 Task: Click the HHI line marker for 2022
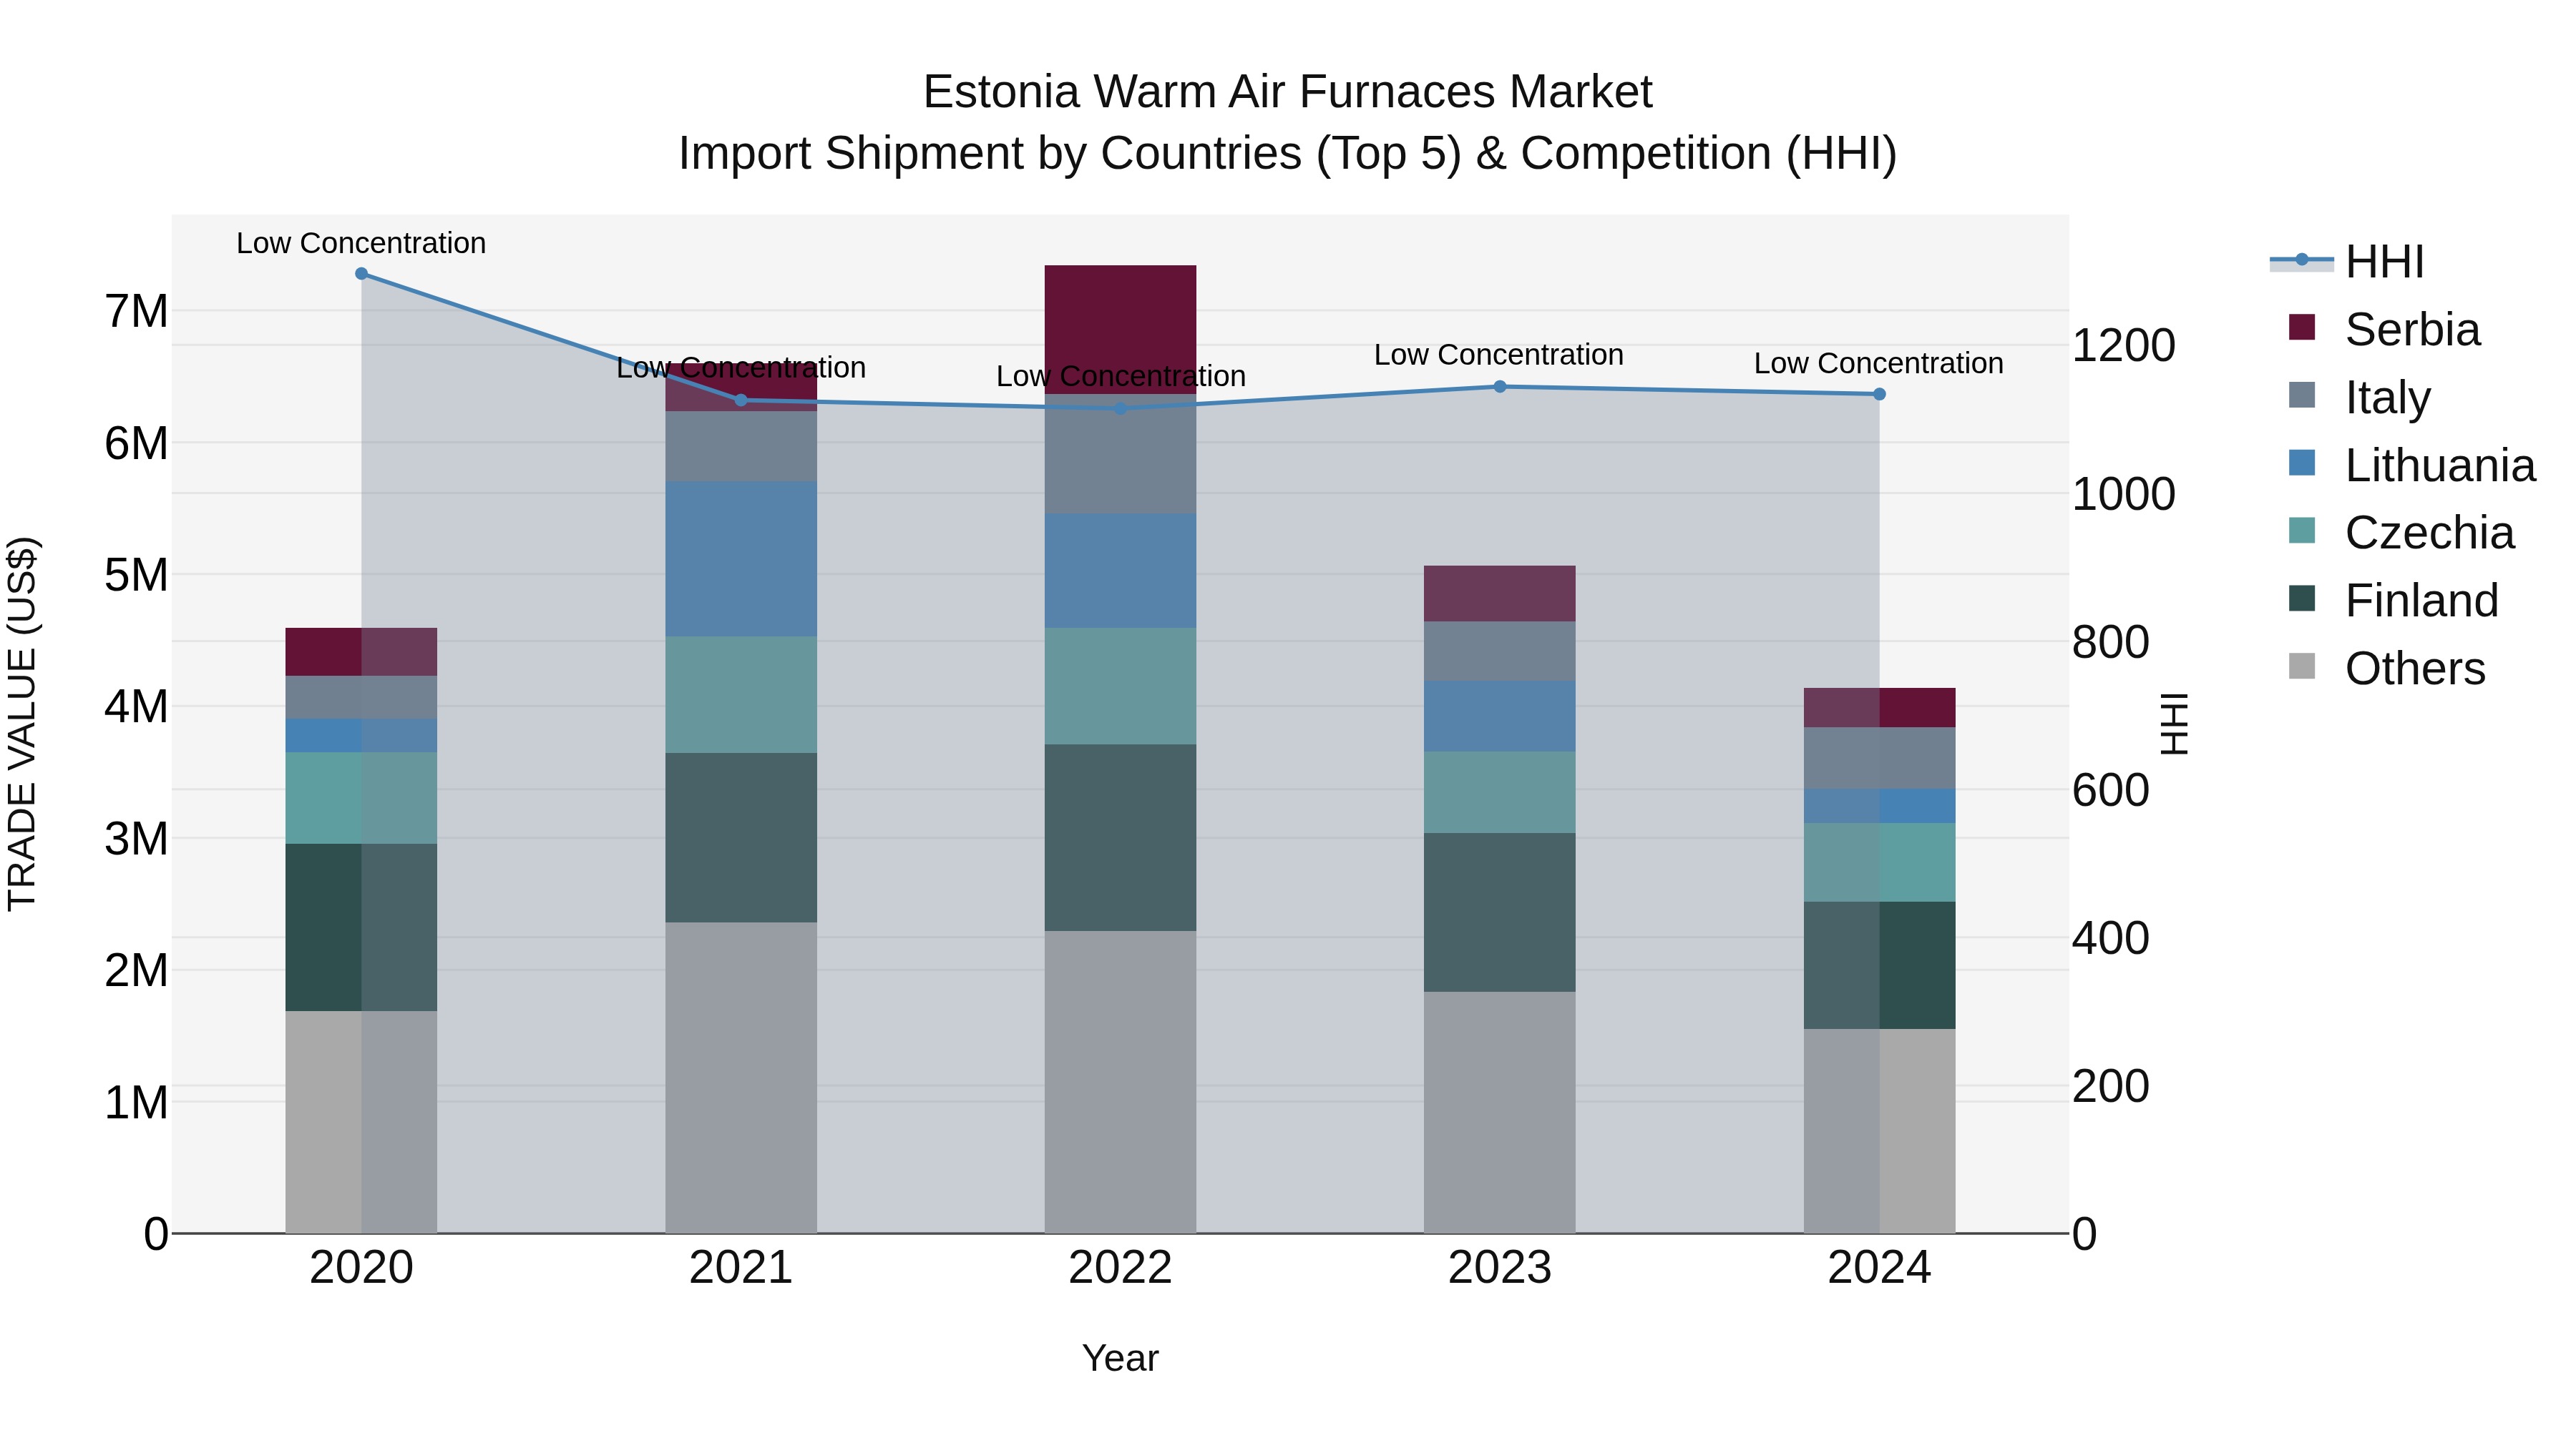(1120, 409)
